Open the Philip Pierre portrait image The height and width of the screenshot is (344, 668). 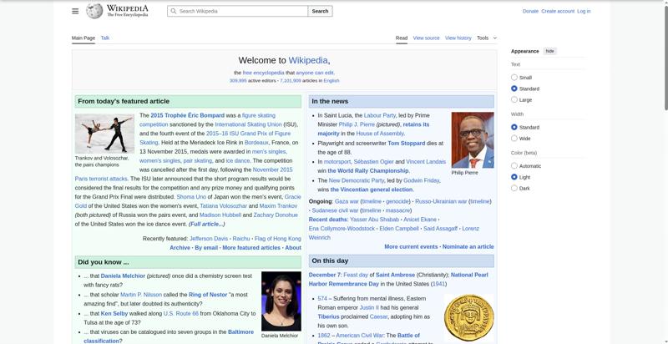tap(473, 139)
